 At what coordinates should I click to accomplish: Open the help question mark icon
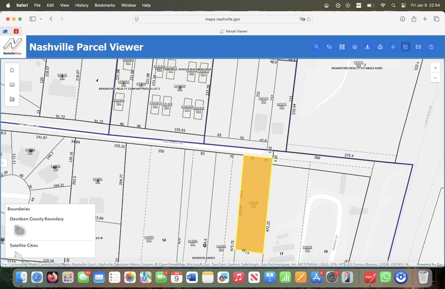(431, 47)
